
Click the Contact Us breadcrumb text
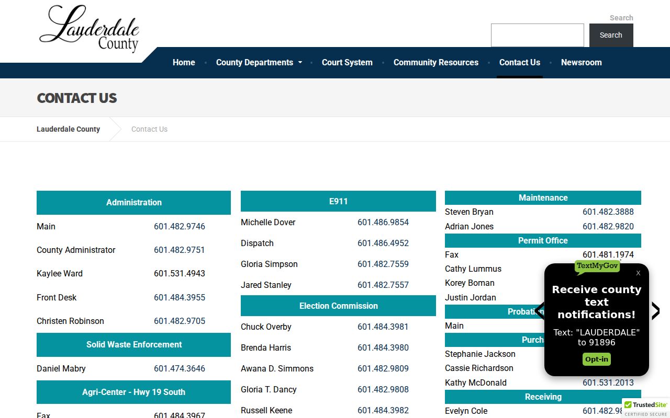[x=149, y=129]
